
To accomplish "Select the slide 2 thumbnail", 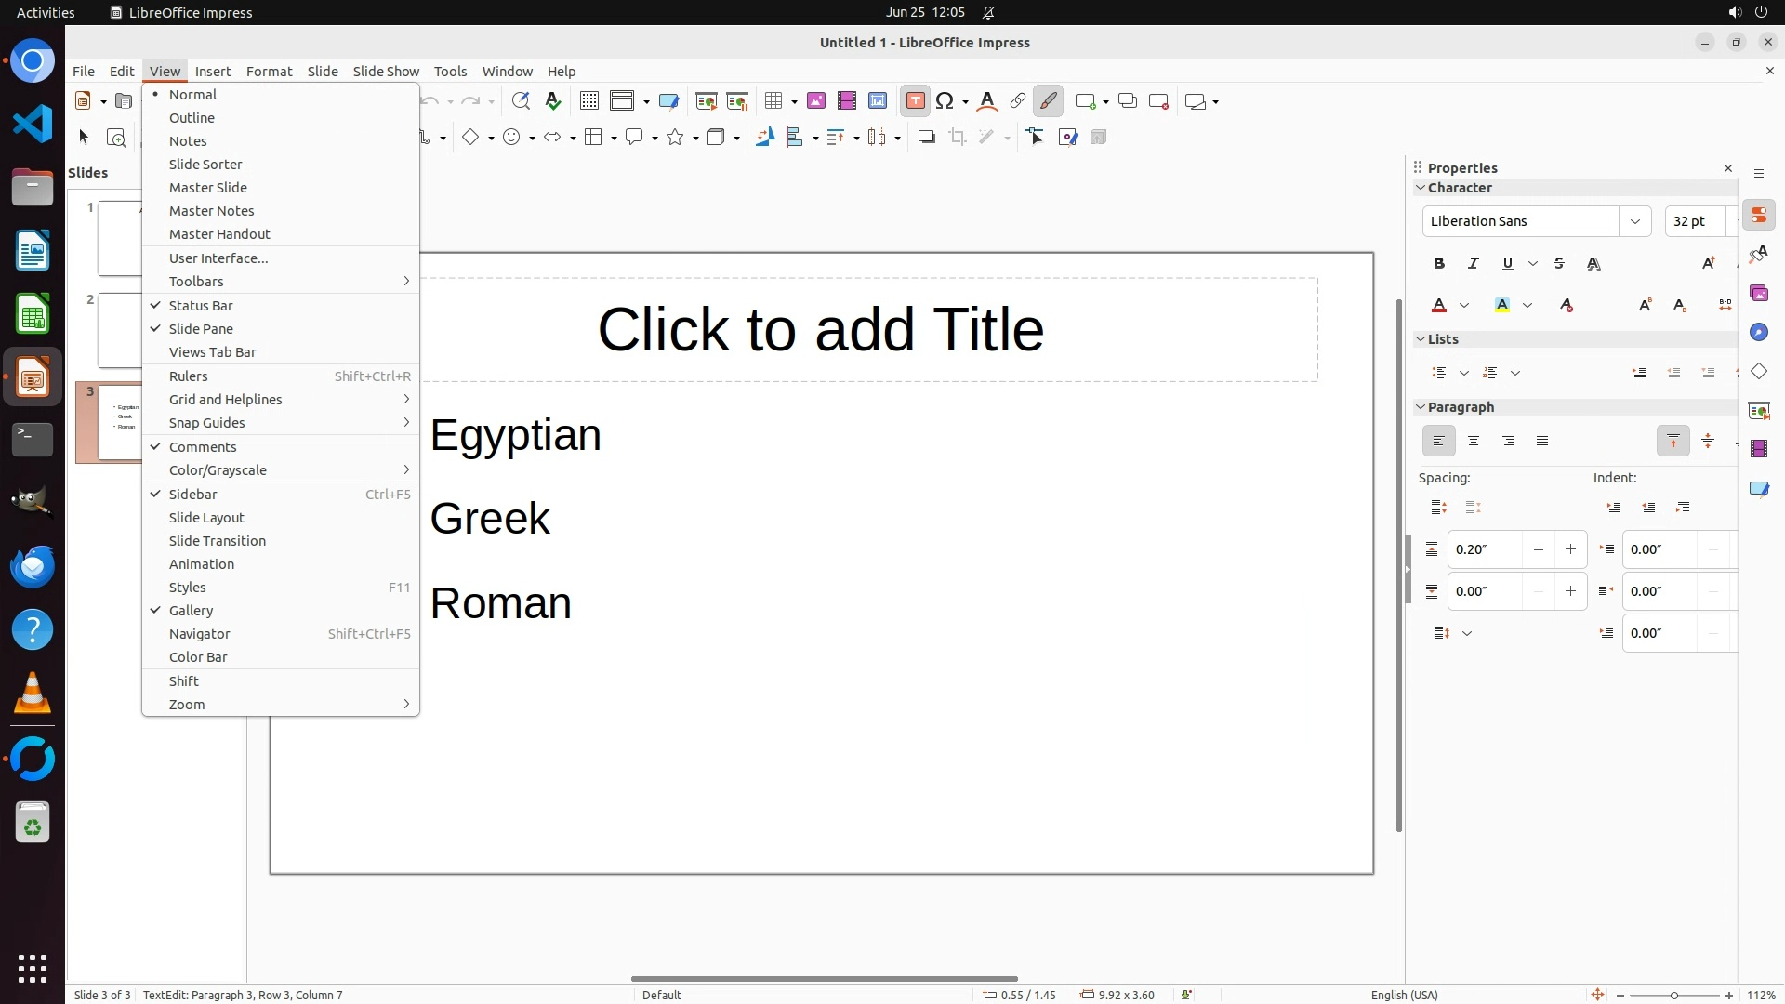I will pos(120,330).
